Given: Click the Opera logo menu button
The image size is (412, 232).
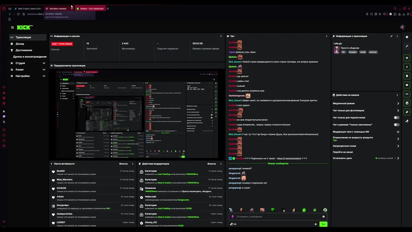Looking at the screenshot, I should pos(4,9).
